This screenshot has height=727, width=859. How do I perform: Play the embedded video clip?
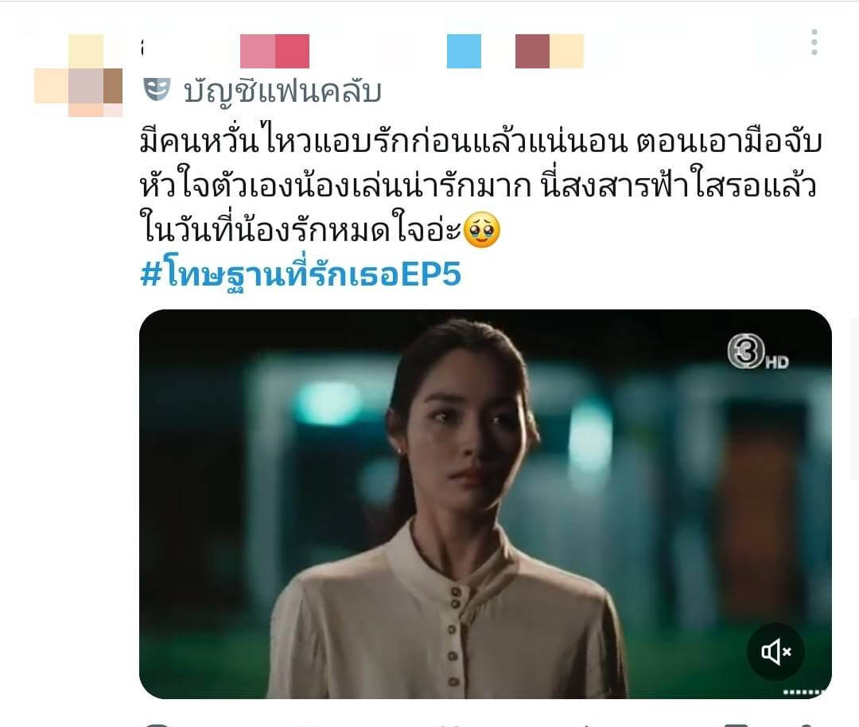pyautogui.click(x=485, y=504)
